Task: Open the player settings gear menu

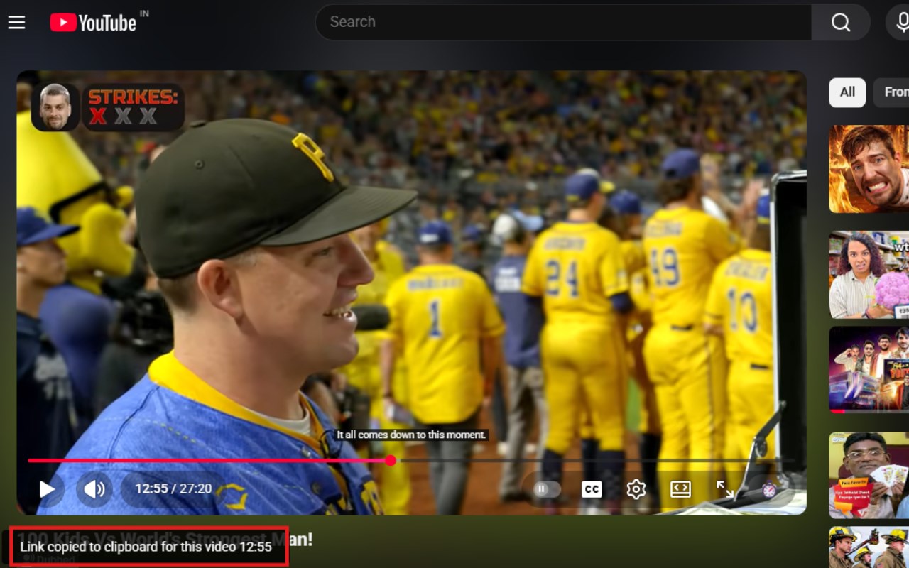Action: click(636, 489)
